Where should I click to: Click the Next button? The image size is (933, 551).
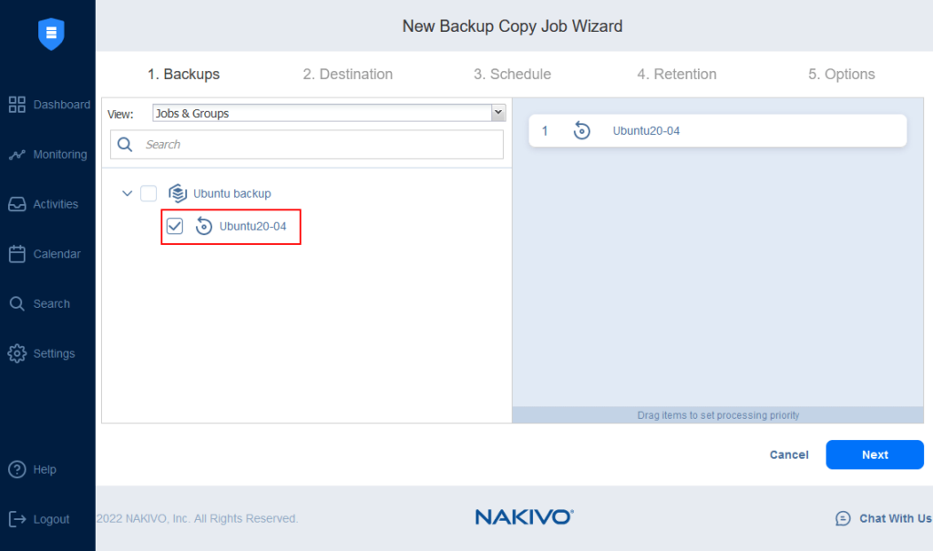(x=874, y=454)
